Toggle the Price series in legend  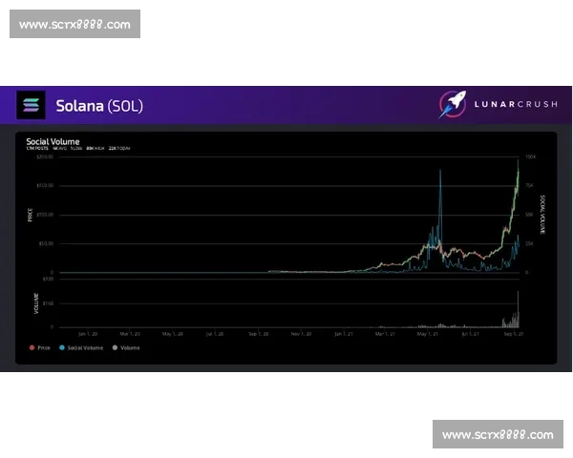click(x=43, y=348)
